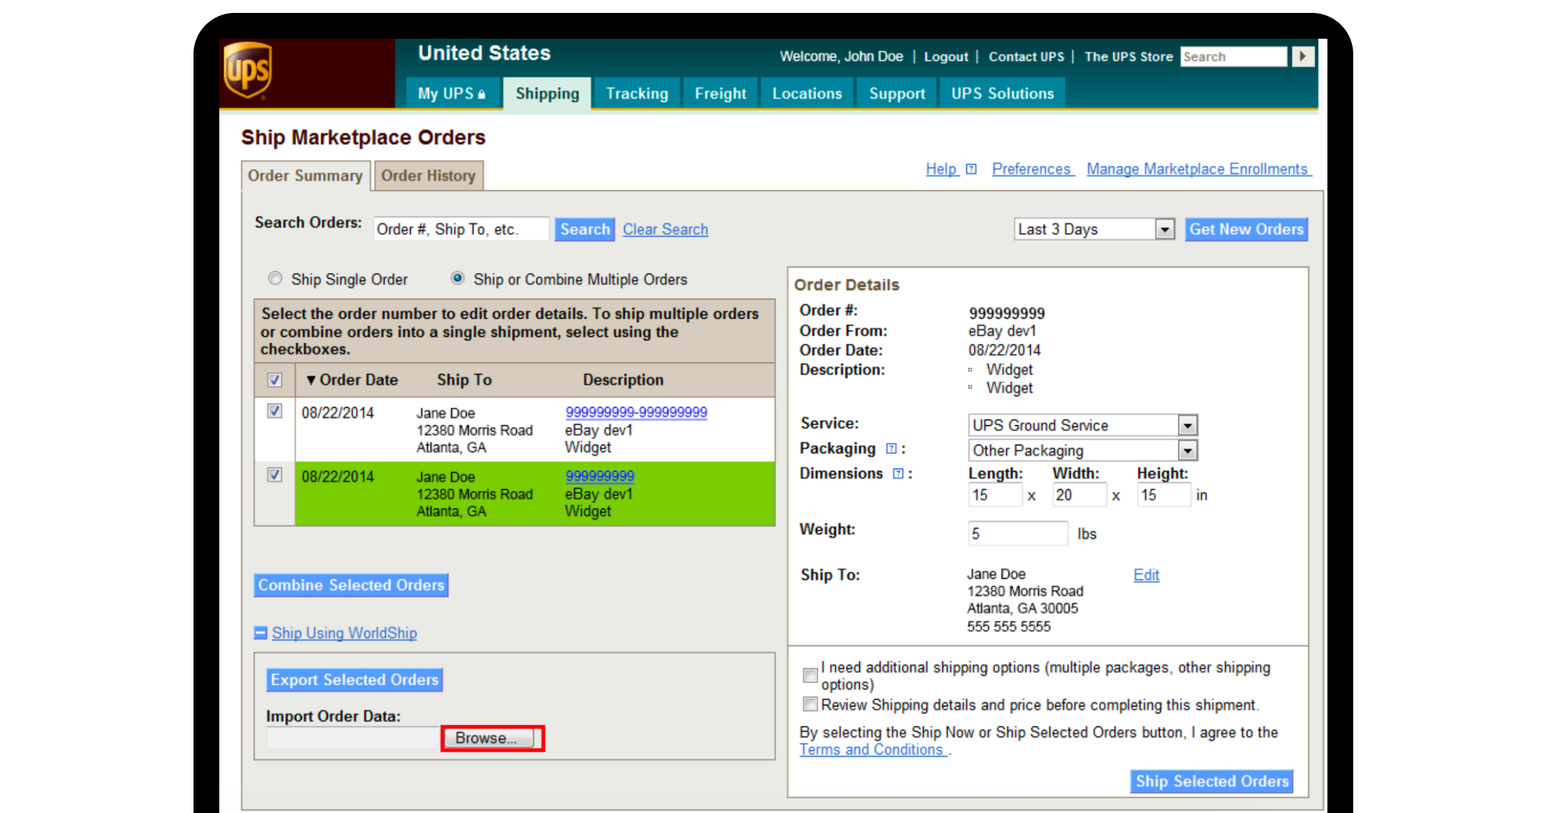This screenshot has width=1548, height=813.
Task: Click the Dimensions help question mark icon
Action: point(897,473)
